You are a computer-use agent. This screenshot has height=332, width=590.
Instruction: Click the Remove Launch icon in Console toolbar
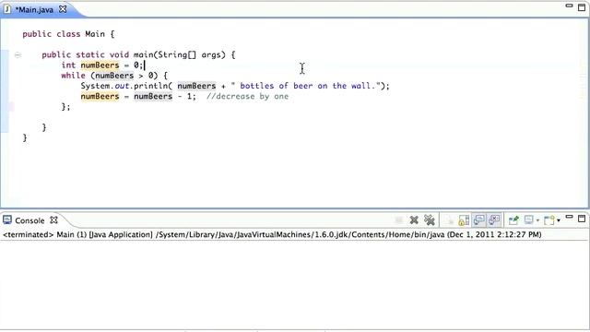[x=414, y=219]
